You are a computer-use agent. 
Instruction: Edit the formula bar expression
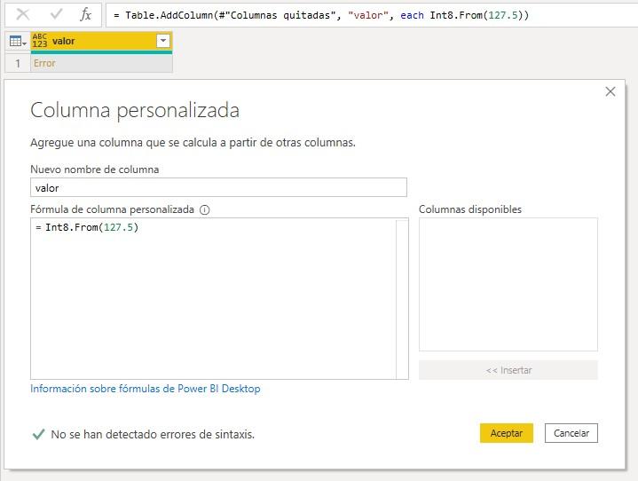click(x=372, y=15)
